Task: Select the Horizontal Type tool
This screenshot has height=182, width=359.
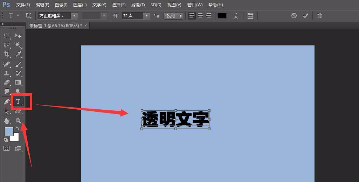Action: click(x=18, y=101)
